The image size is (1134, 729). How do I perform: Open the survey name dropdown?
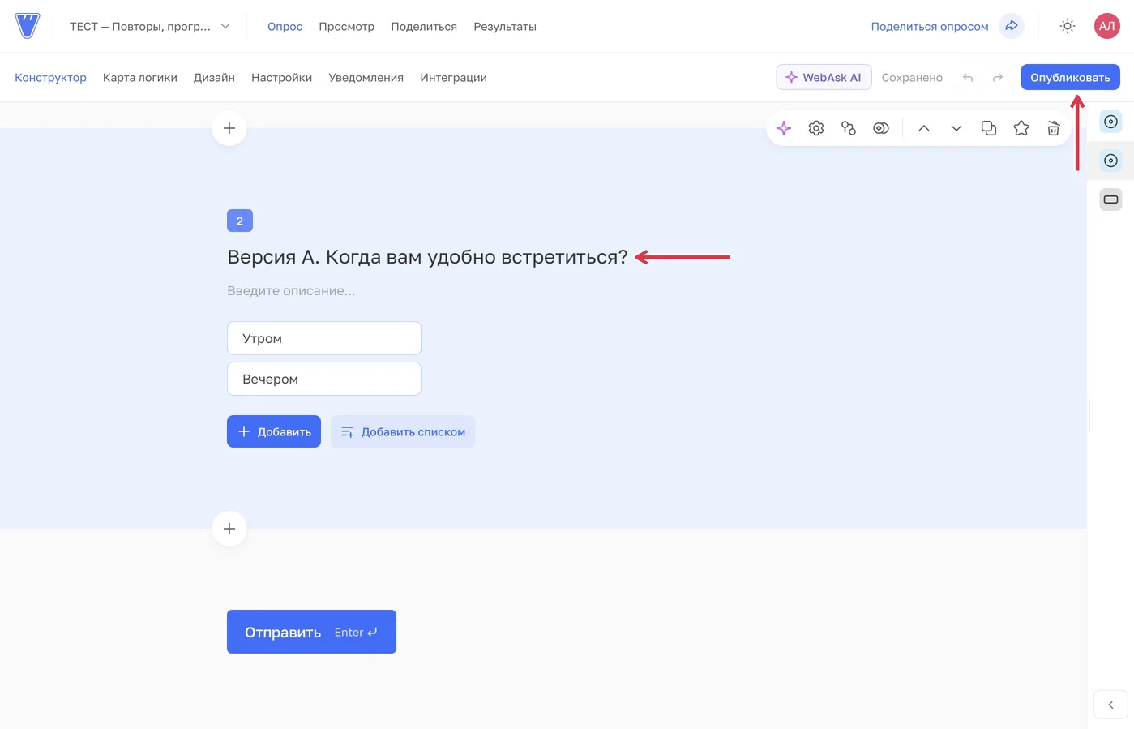pyautogui.click(x=150, y=26)
